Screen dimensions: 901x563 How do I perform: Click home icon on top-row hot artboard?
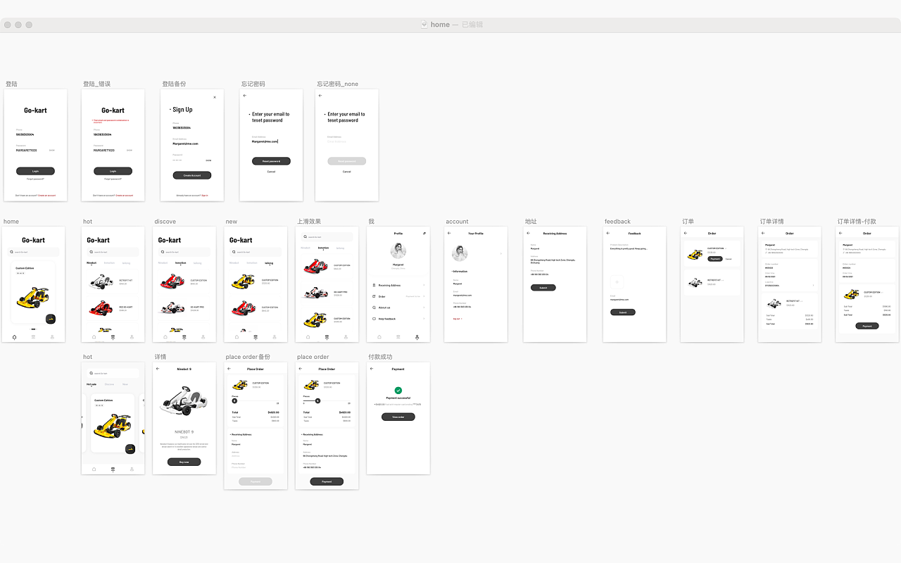(x=94, y=337)
